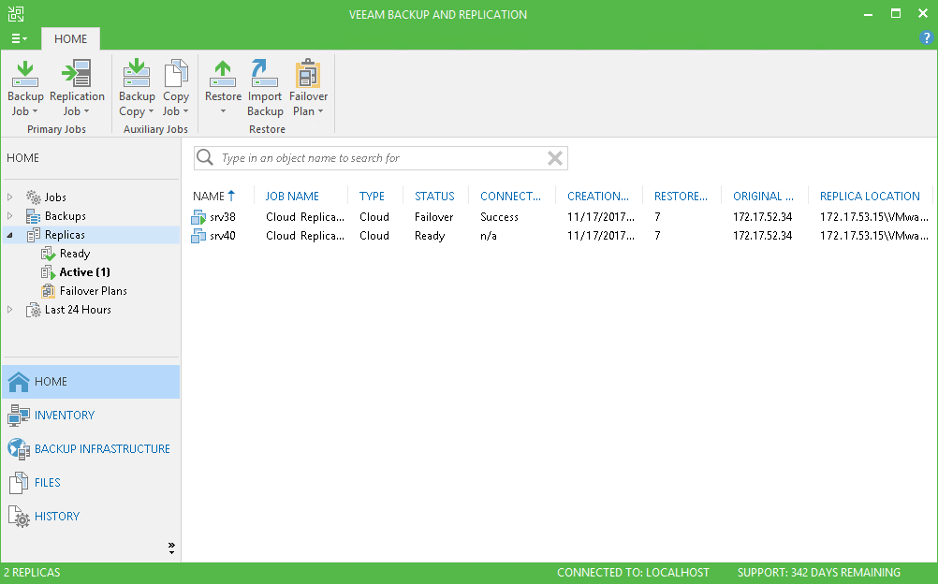Viewport: 938px width, 584px height.
Task: Select the HOME ribbon tab
Action: (70, 39)
